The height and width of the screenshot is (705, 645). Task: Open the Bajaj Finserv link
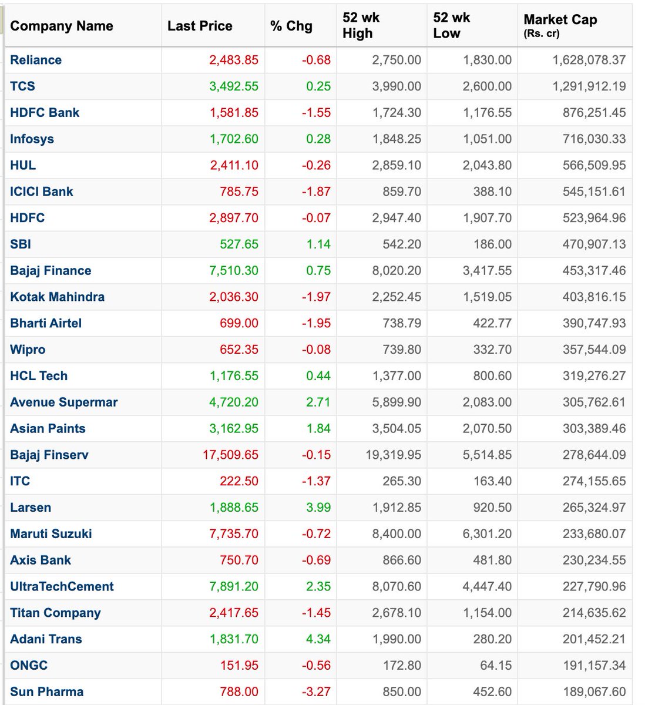tap(49, 455)
